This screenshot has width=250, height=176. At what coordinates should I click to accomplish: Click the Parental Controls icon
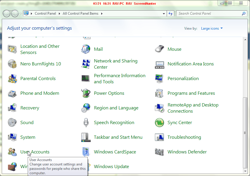coord(12,79)
